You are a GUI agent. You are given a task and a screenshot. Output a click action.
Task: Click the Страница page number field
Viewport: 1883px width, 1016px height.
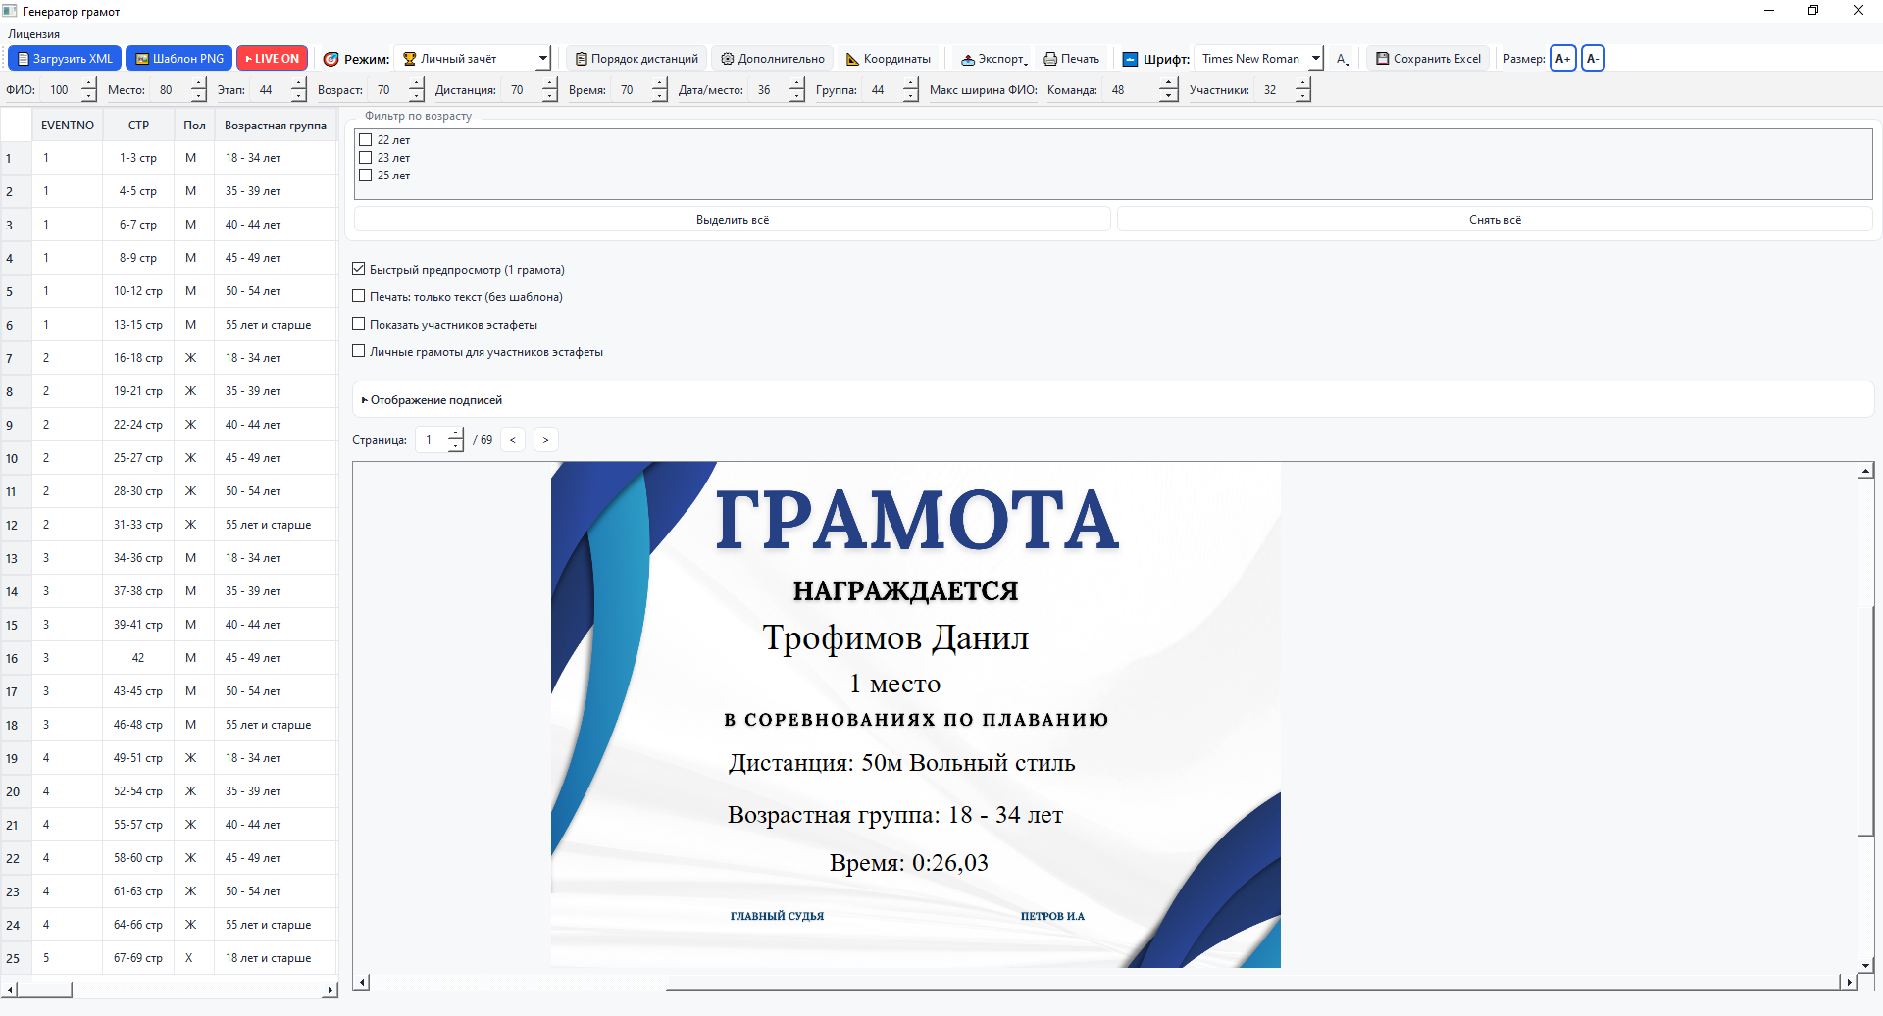432,440
